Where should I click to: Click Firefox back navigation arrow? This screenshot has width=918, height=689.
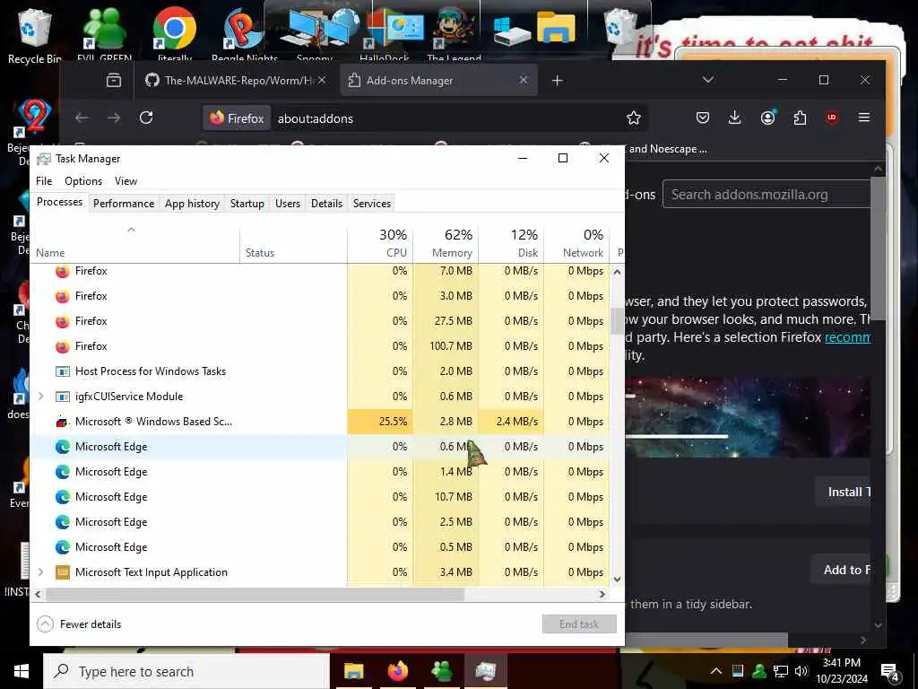coord(82,118)
